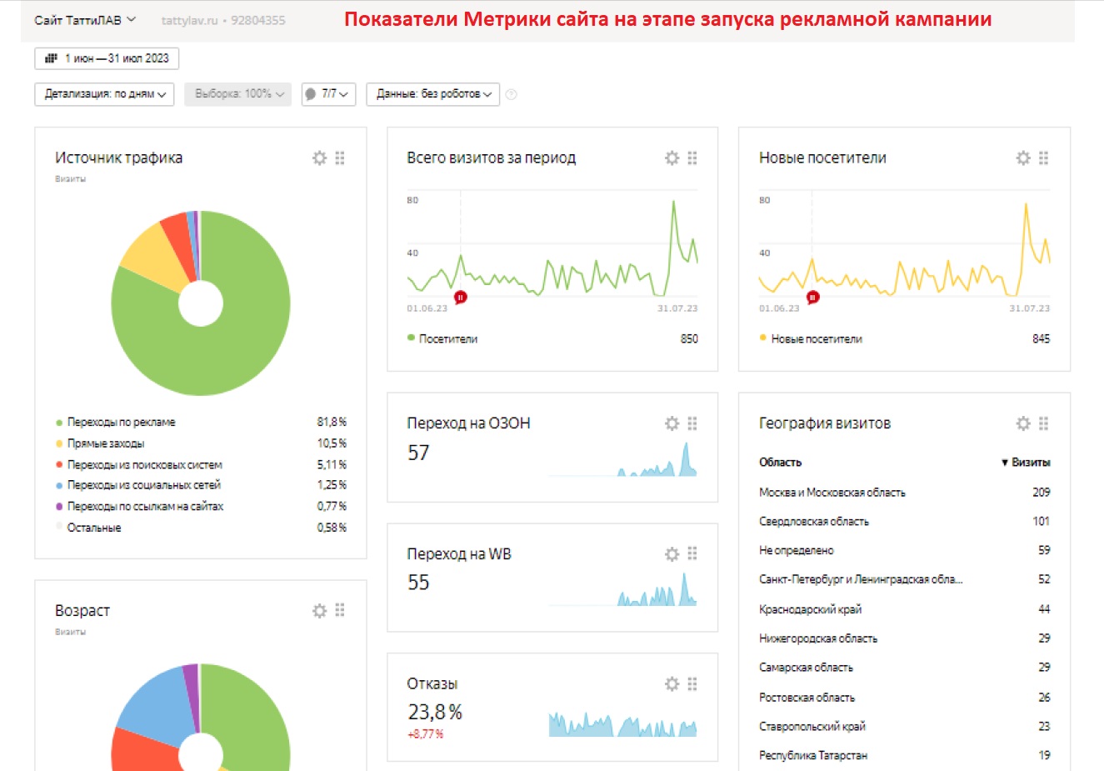1104x771 pixels.
Task: Click the Не определено row
Action: coord(904,550)
